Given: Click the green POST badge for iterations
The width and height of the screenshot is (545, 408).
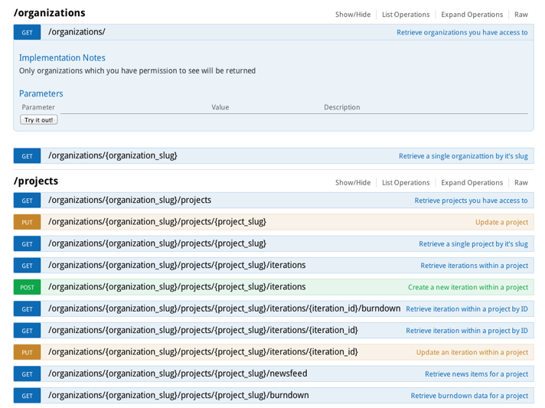Looking at the screenshot, I should tap(27, 287).
